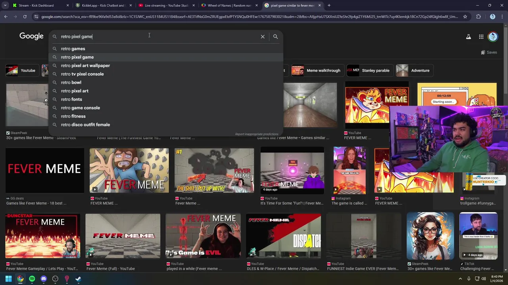Pick the 'retro bowl' suggestion
Viewport: 508px width, 285px height.
(x=166, y=82)
